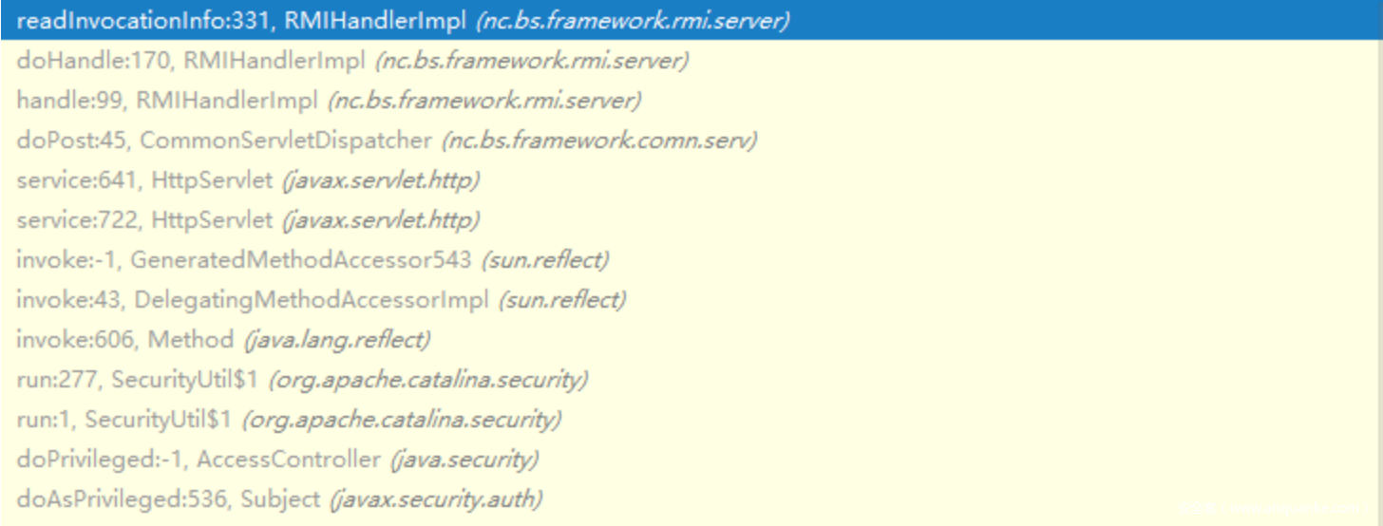
Task: Click the nc.bs.framework.comn.serv package label
Action: click(598, 141)
